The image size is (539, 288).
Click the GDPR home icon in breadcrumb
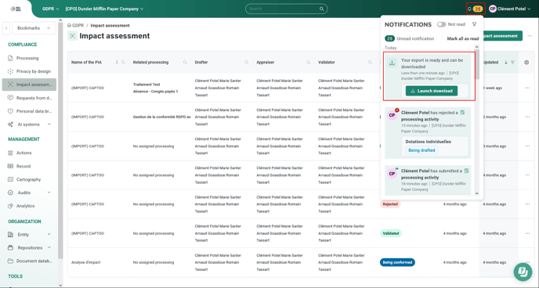pos(69,25)
